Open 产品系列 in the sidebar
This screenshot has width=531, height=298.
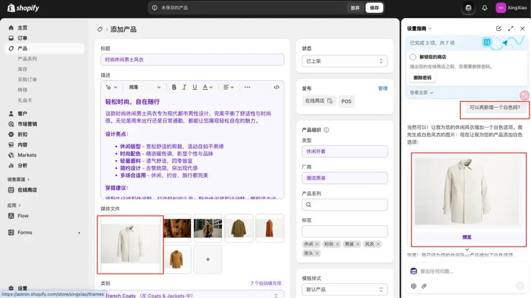click(27, 59)
